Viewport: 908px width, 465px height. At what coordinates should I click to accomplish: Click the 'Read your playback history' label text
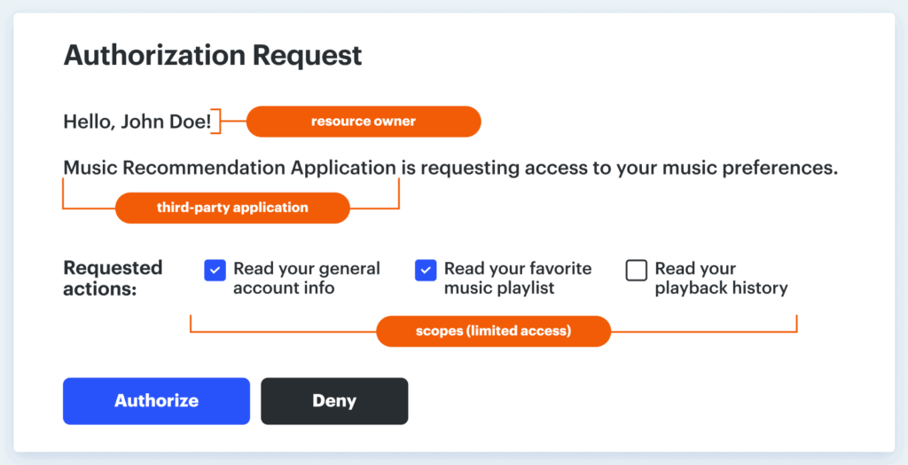tap(720, 278)
